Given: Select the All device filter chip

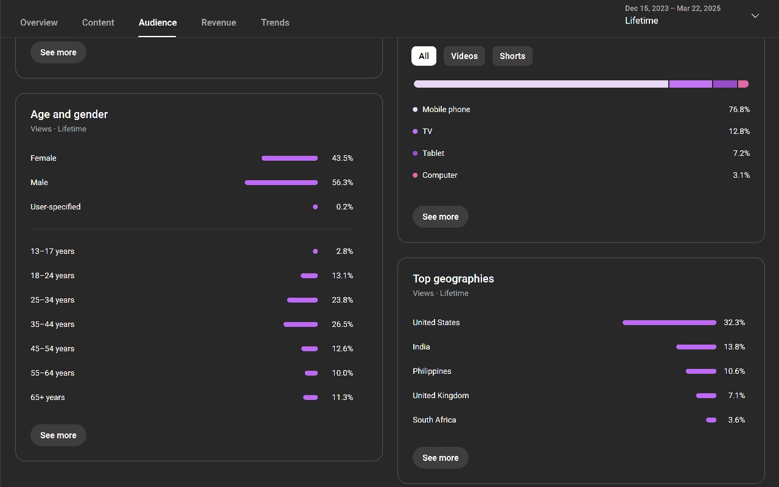Looking at the screenshot, I should (424, 56).
